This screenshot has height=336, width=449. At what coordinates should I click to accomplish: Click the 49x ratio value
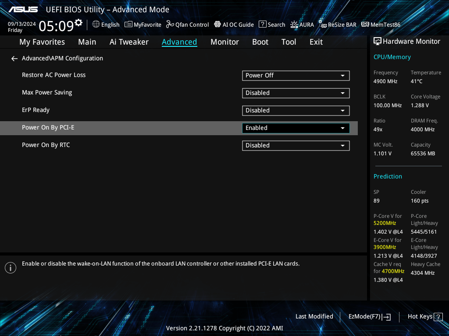point(378,129)
